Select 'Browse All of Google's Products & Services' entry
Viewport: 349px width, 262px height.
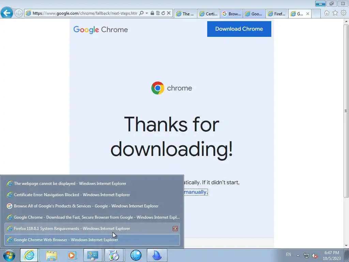[x=92, y=206]
